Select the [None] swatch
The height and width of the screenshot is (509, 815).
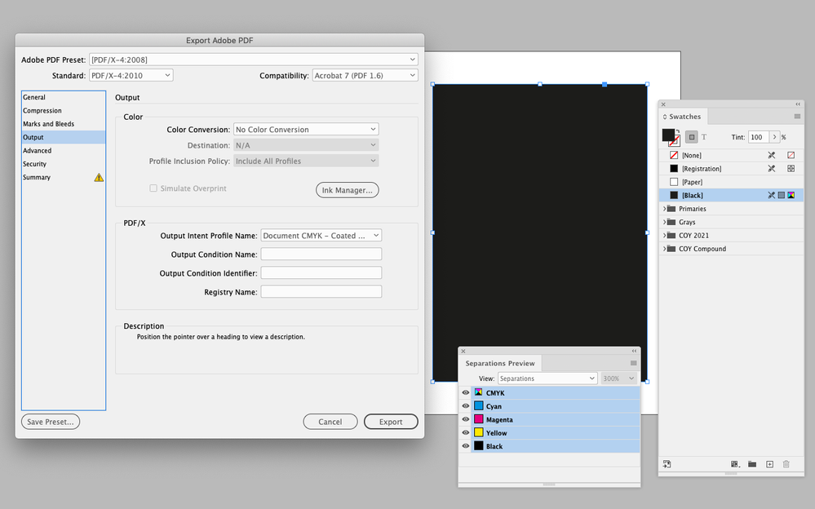tap(731, 156)
